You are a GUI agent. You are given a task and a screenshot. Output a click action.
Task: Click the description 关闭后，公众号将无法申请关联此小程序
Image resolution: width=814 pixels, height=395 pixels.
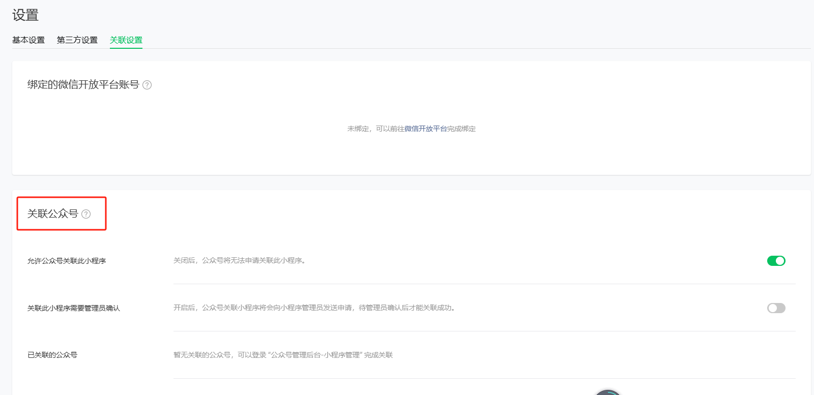pos(240,260)
